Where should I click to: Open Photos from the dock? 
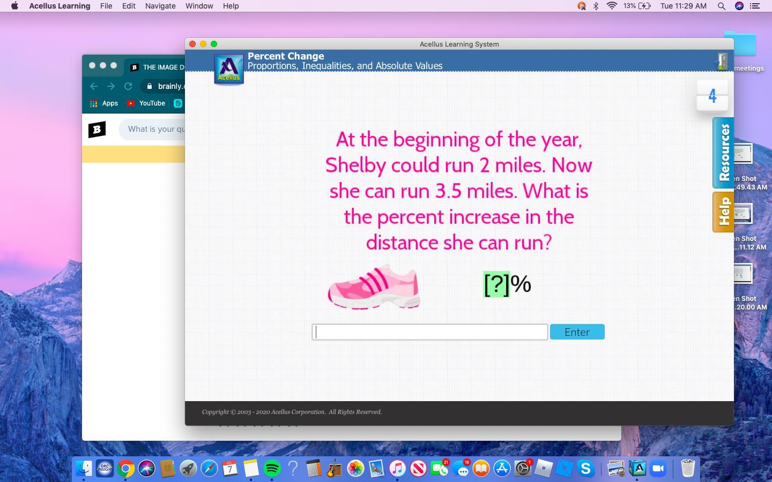(355, 469)
